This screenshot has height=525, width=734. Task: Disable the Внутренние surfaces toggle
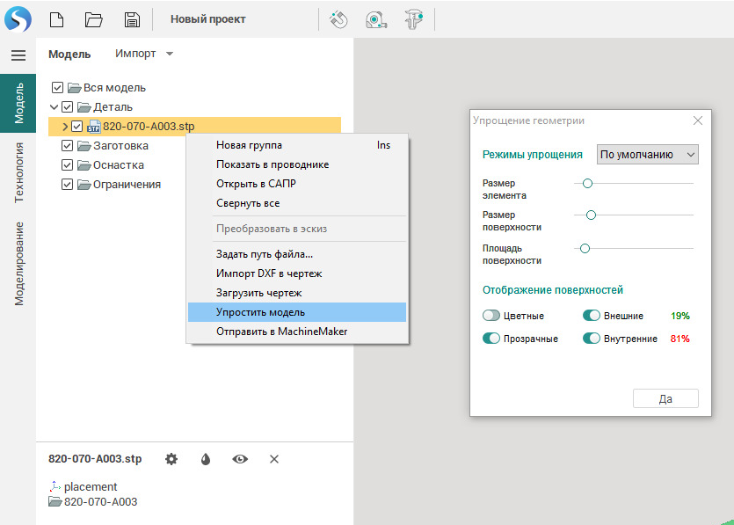591,339
